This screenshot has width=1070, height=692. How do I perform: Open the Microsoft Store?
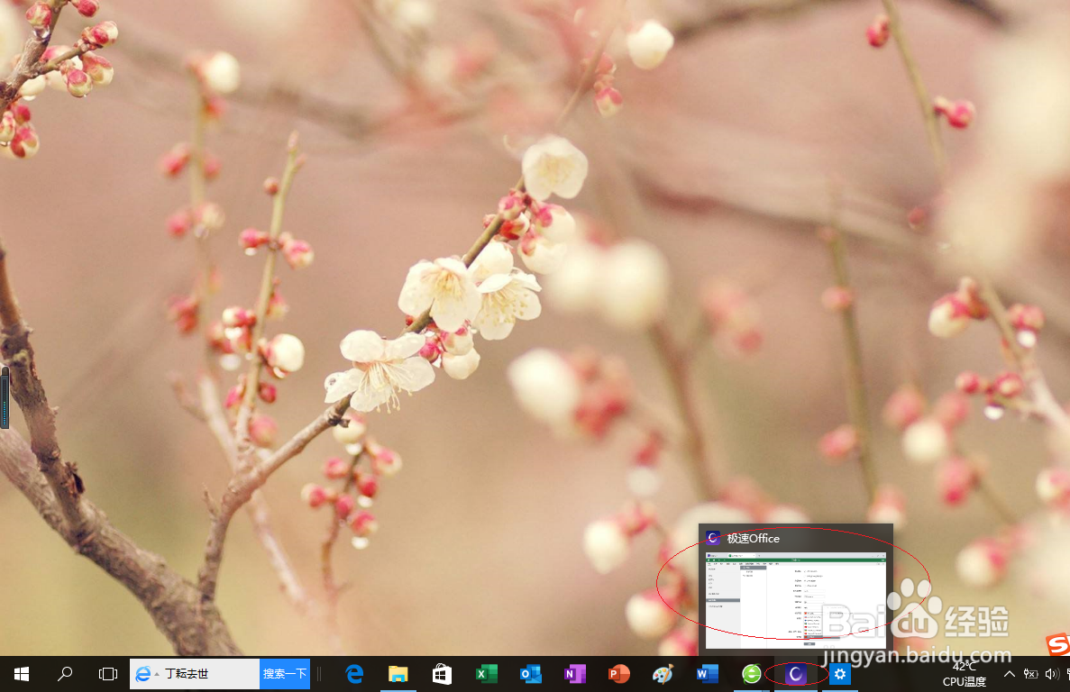tap(442, 673)
